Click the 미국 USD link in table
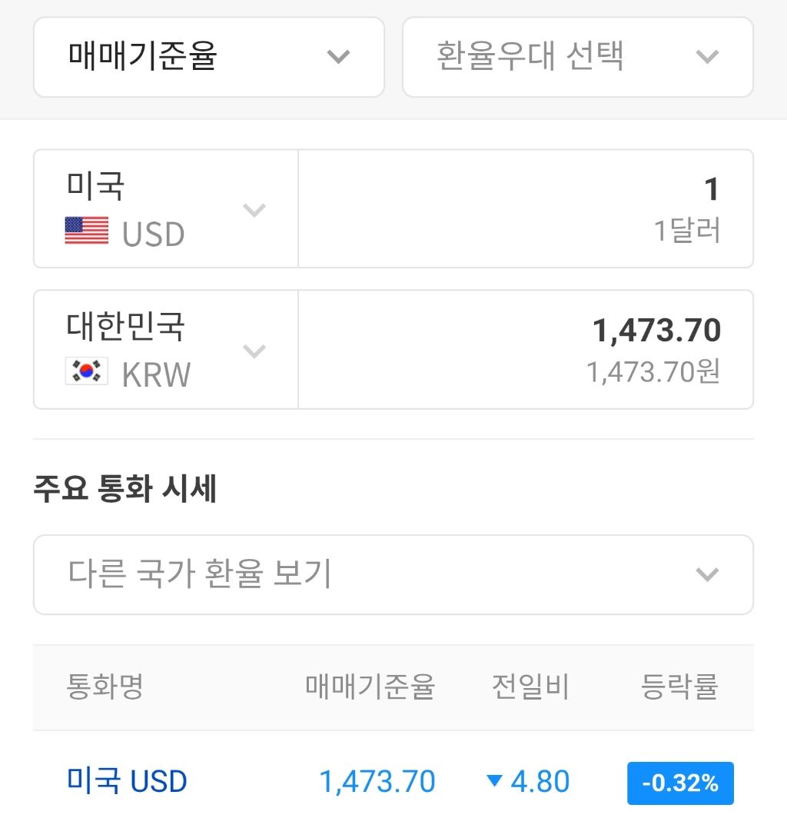 point(127,781)
